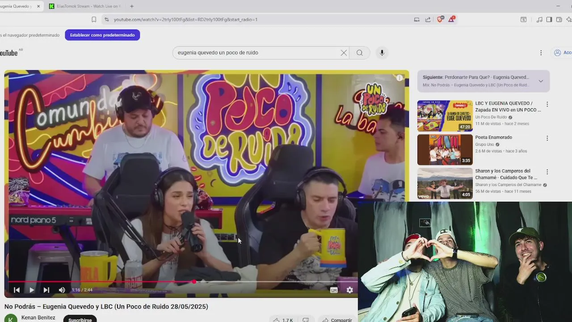Click '1:16 / 2:44' time display
Viewport: 572px width, 322px height.
82,290
